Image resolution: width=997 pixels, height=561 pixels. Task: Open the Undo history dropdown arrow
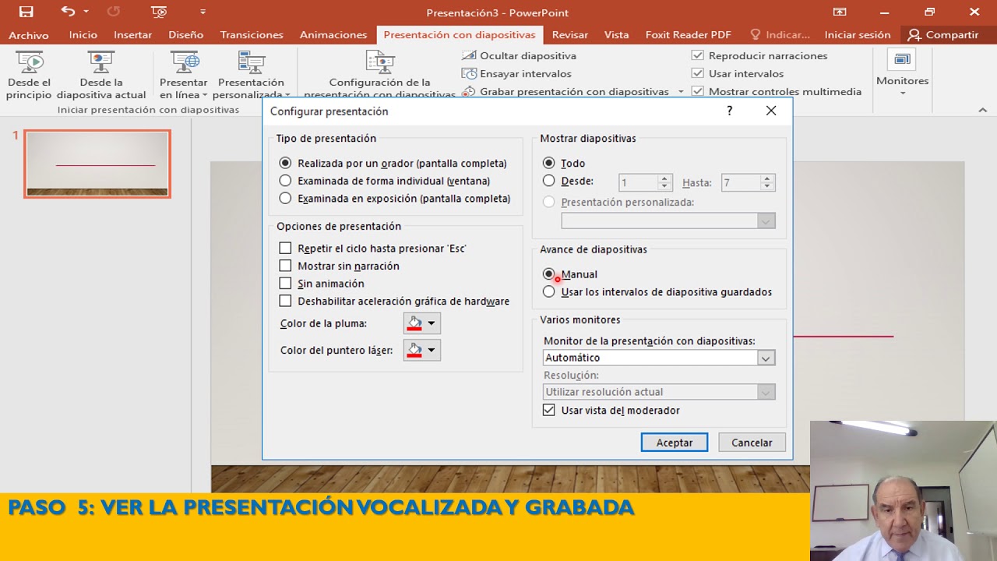coord(86,12)
